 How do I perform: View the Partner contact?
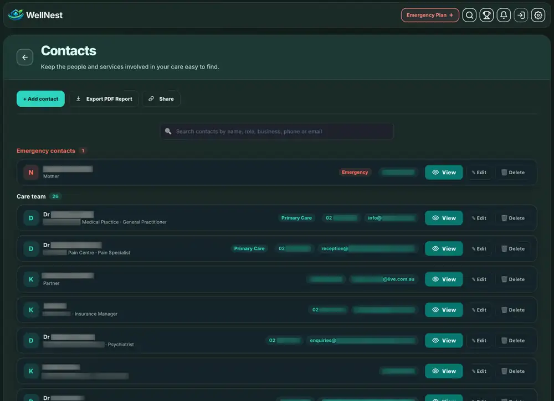point(444,279)
